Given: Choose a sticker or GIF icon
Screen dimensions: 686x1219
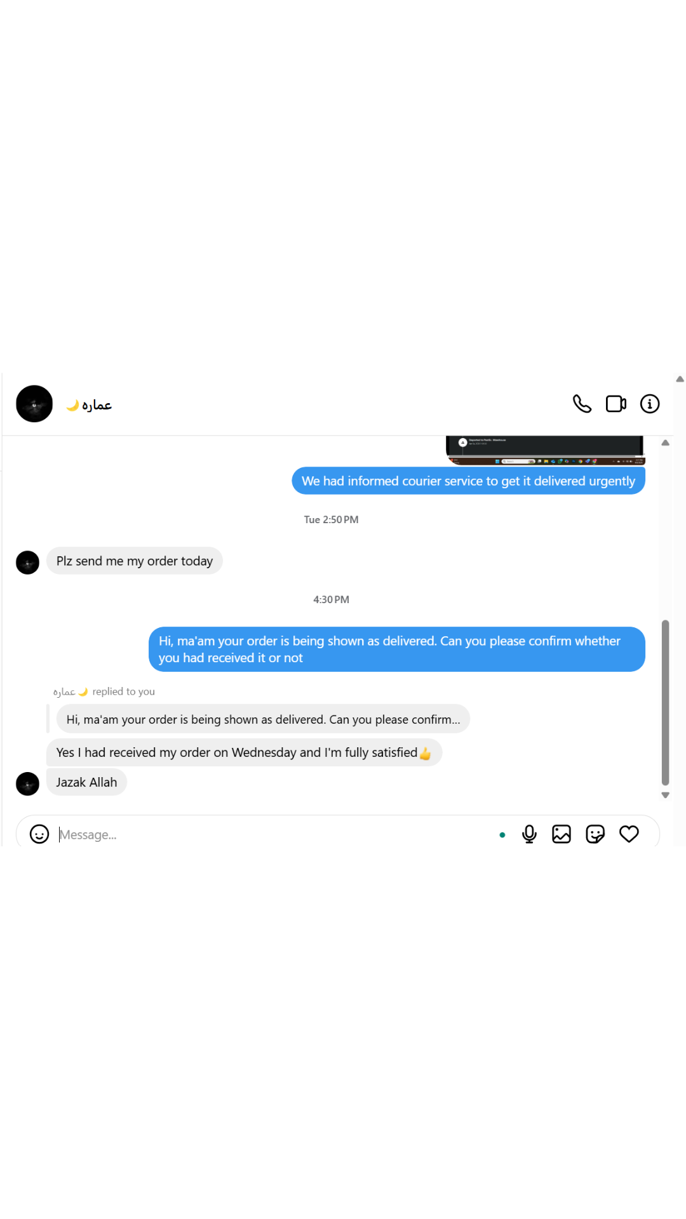Looking at the screenshot, I should (595, 834).
